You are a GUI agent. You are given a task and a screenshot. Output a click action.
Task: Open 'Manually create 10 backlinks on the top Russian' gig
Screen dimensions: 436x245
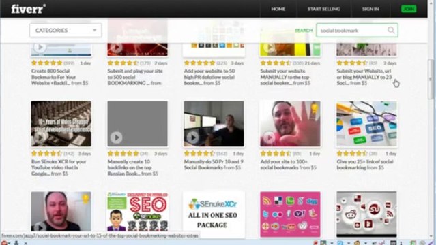[x=133, y=167]
